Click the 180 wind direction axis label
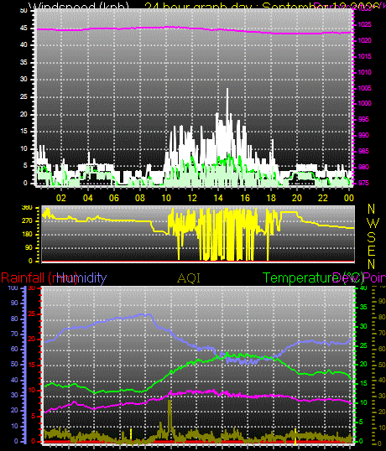The height and width of the screenshot is (451, 386). pos(27,235)
